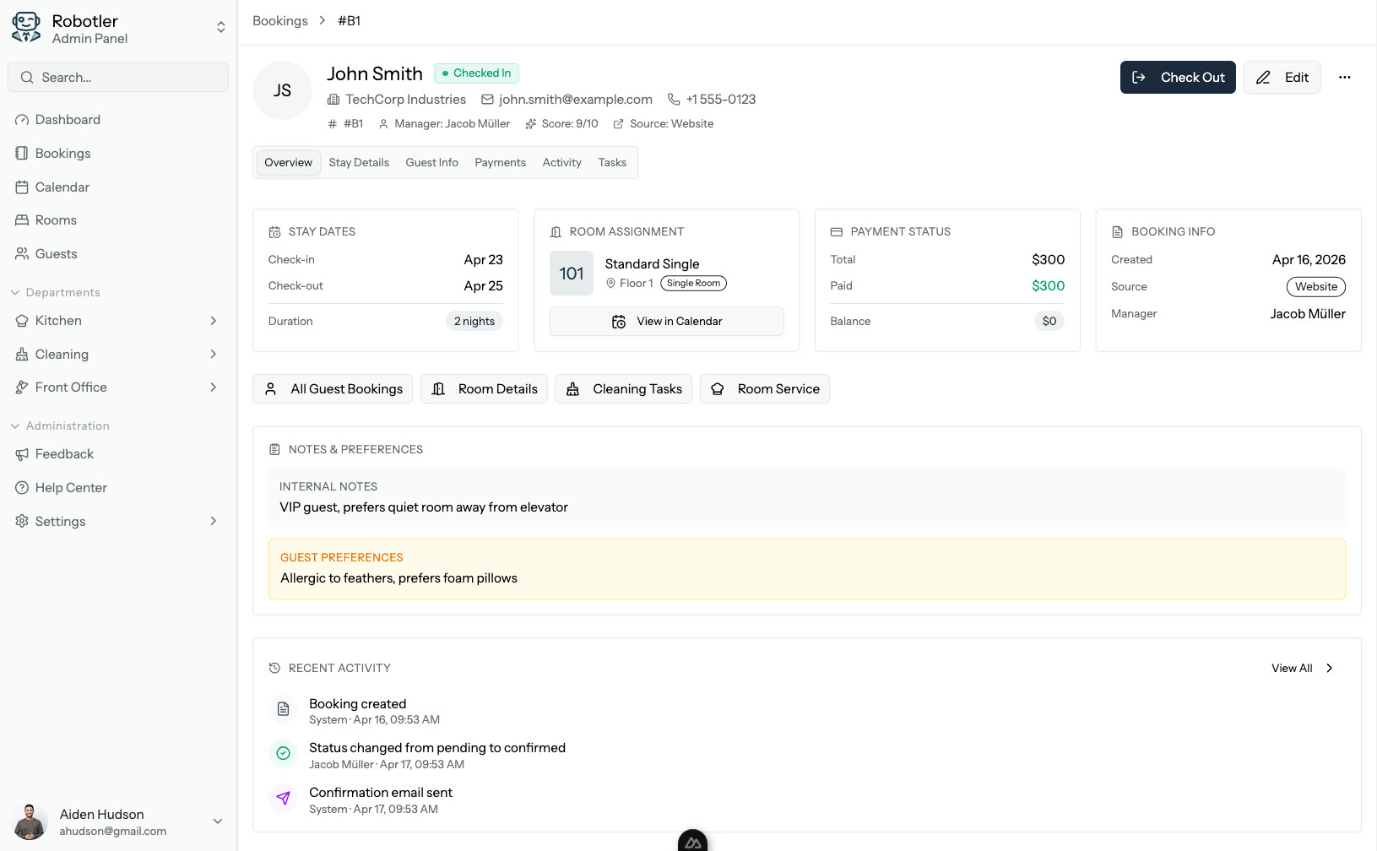Expand the Kitchen department submenu
This screenshot has width=1377, height=851.
(214, 321)
